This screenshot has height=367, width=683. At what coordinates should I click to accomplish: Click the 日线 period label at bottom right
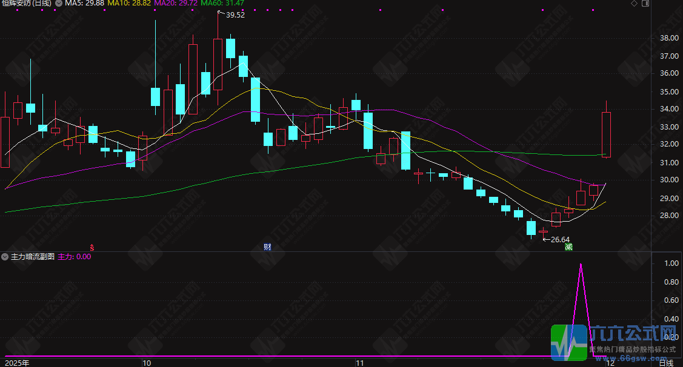(666, 363)
